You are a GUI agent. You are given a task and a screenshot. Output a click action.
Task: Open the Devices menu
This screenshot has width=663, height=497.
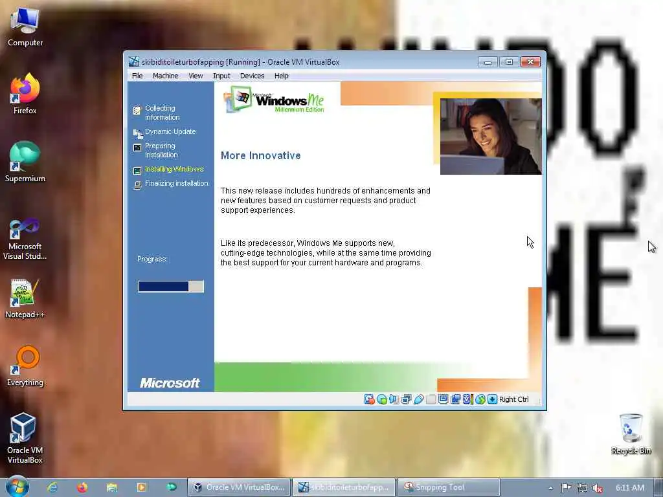252,76
